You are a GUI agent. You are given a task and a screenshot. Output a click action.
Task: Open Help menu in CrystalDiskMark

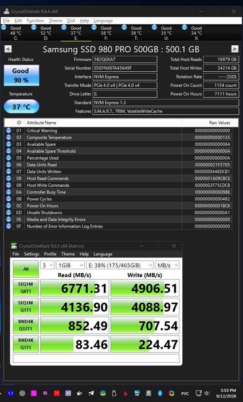click(84, 254)
